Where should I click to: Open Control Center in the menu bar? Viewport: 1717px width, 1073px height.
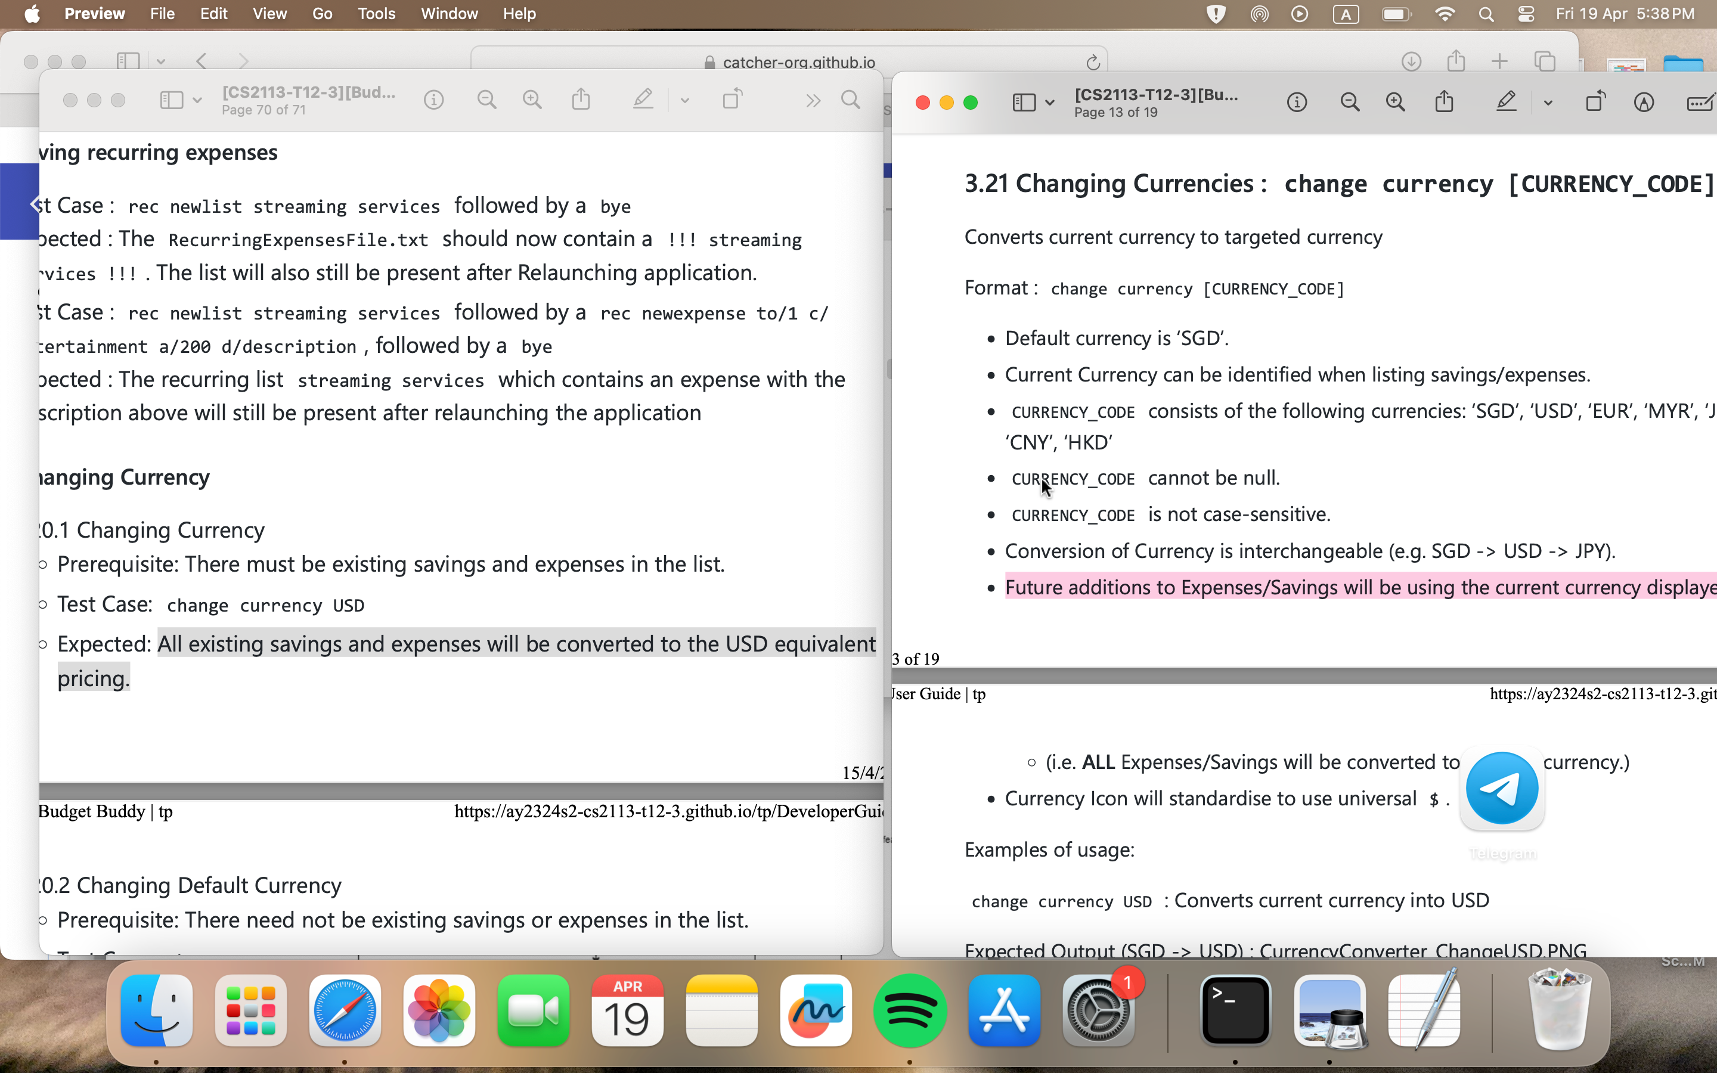click(x=1526, y=14)
